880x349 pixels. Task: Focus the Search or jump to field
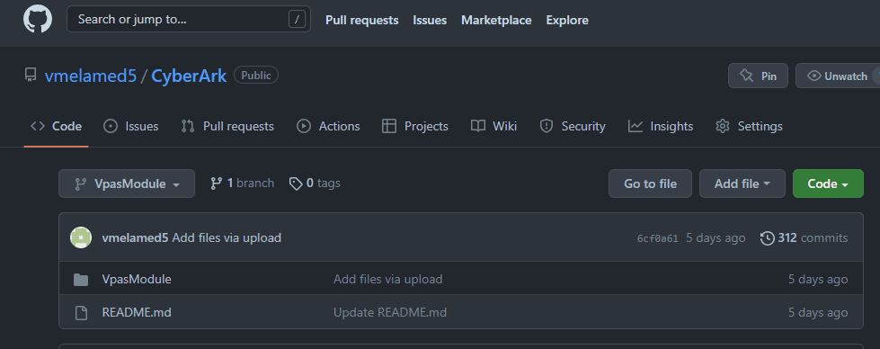(189, 19)
